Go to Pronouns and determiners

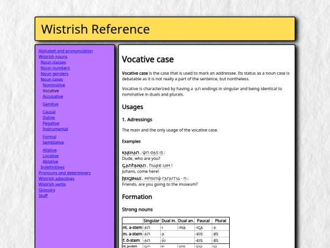65,173
